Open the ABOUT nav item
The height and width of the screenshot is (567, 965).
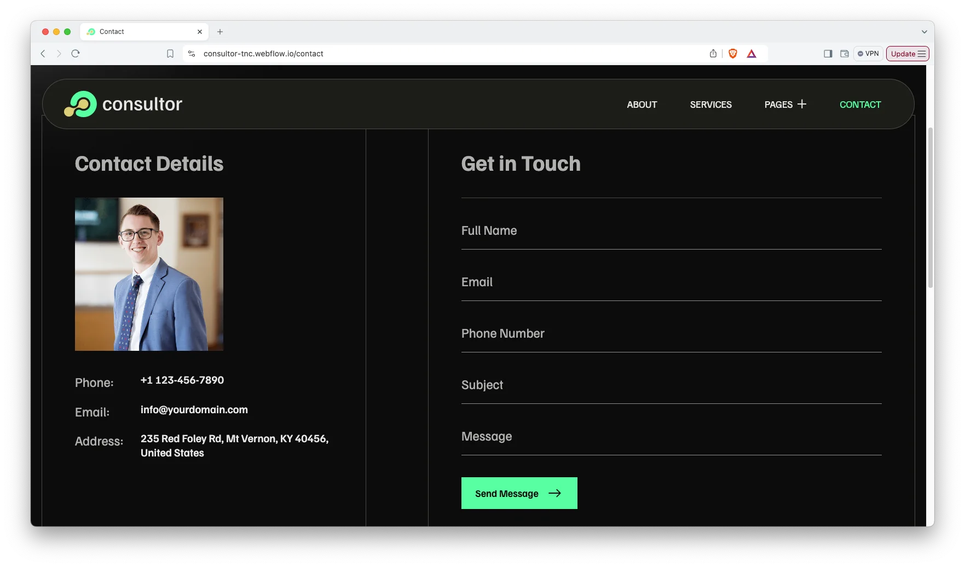click(x=642, y=105)
